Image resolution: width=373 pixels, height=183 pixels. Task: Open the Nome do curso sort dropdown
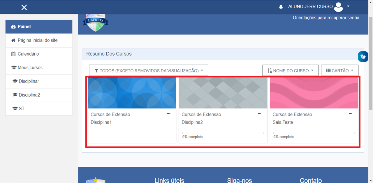click(x=290, y=70)
